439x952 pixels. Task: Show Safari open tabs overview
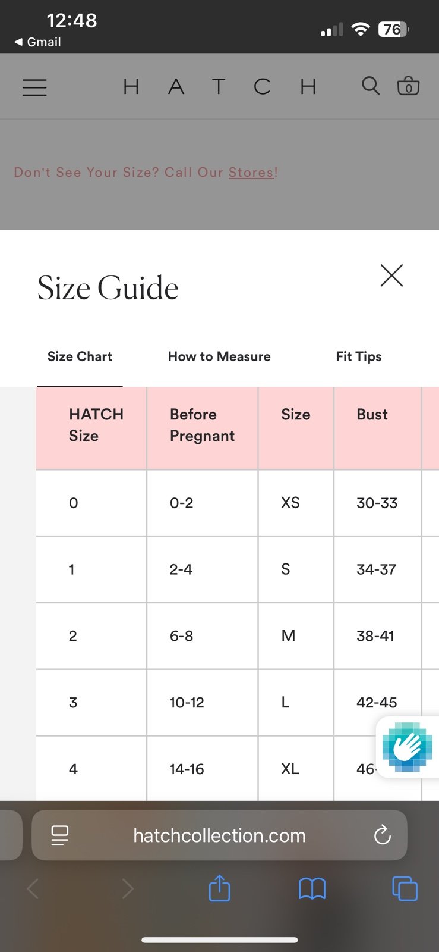[405, 889]
